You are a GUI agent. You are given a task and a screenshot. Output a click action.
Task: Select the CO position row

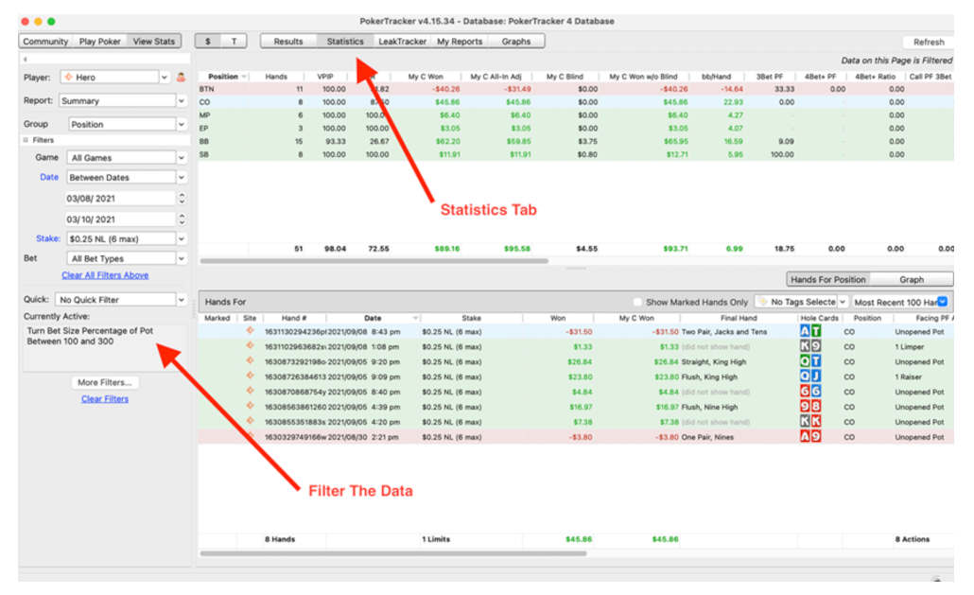pos(575,102)
